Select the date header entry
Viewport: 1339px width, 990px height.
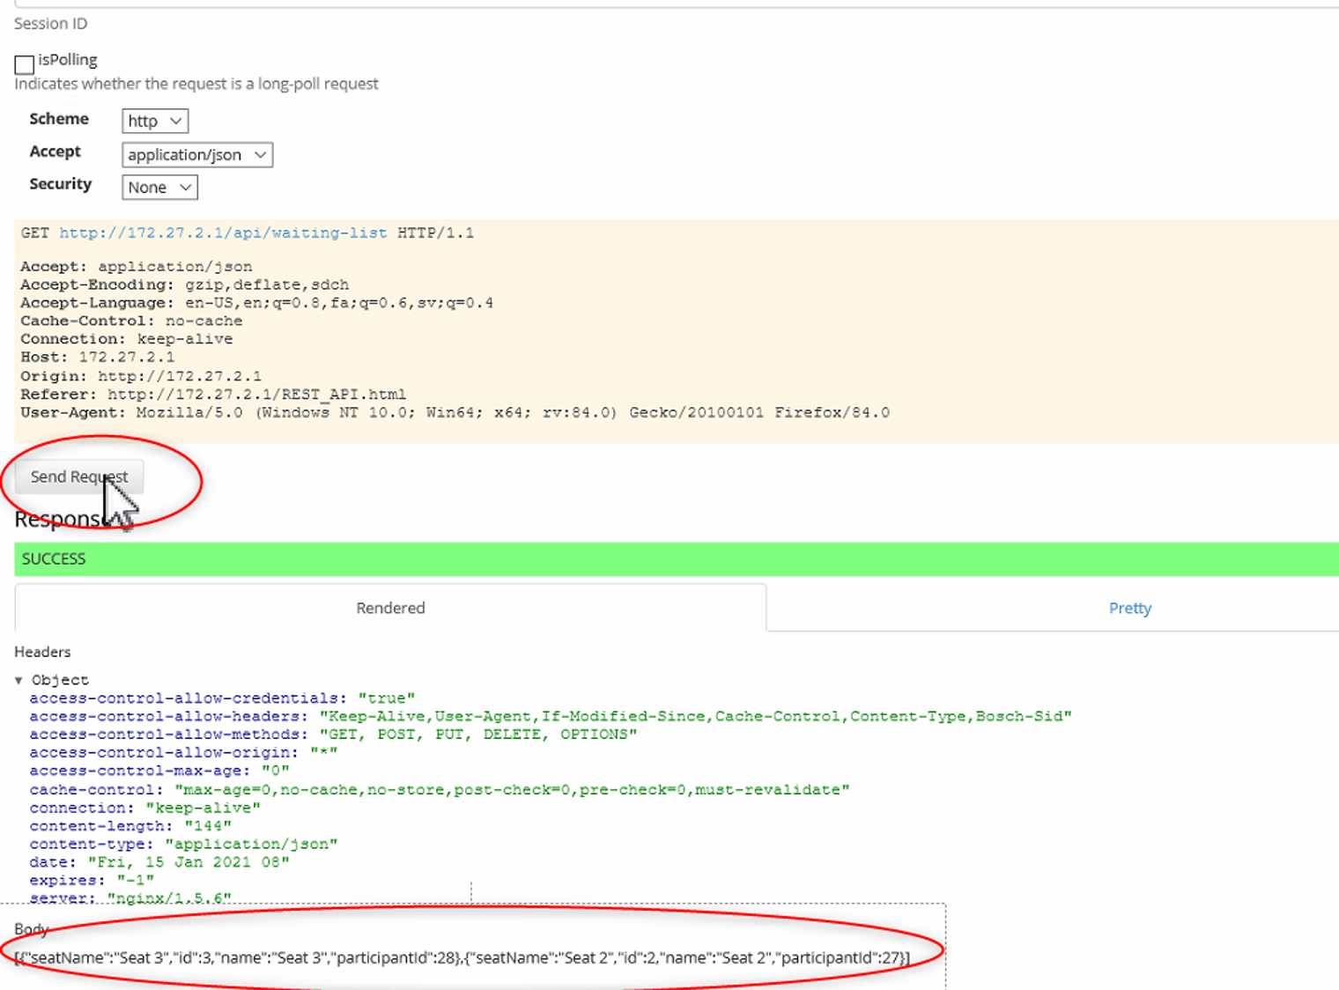(159, 862)
